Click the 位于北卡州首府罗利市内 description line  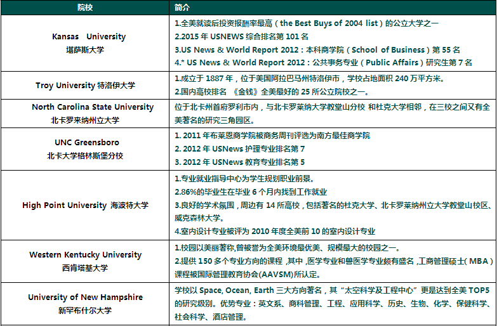tap(332, 107)
